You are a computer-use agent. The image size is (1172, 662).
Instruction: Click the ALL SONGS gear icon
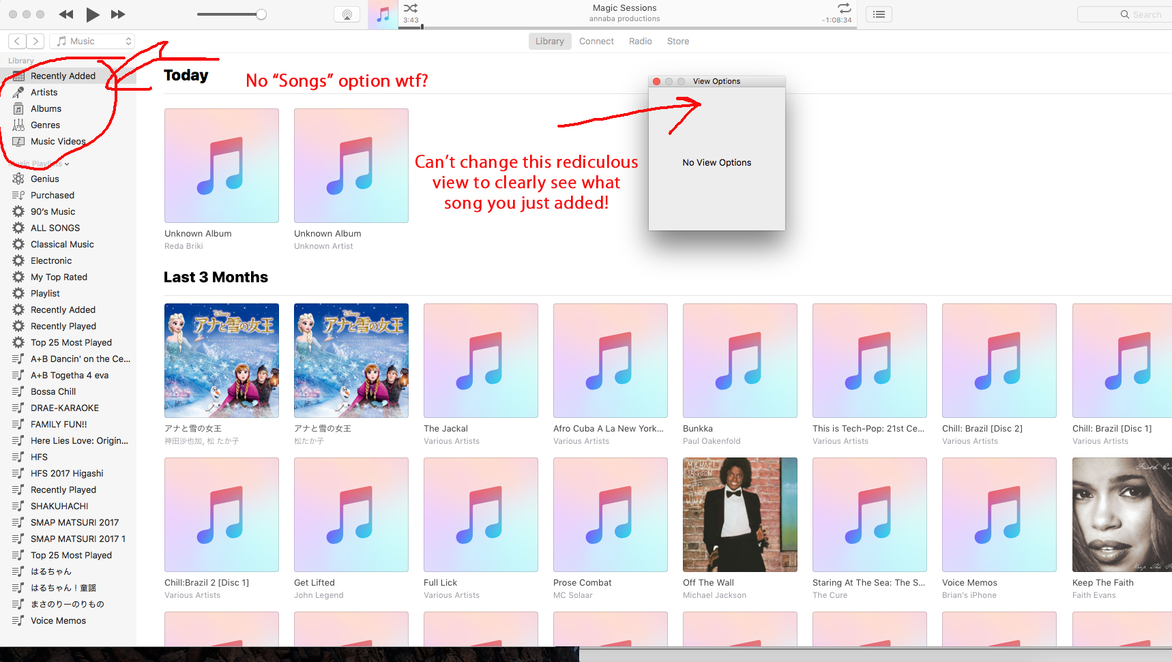pos(18,228)
